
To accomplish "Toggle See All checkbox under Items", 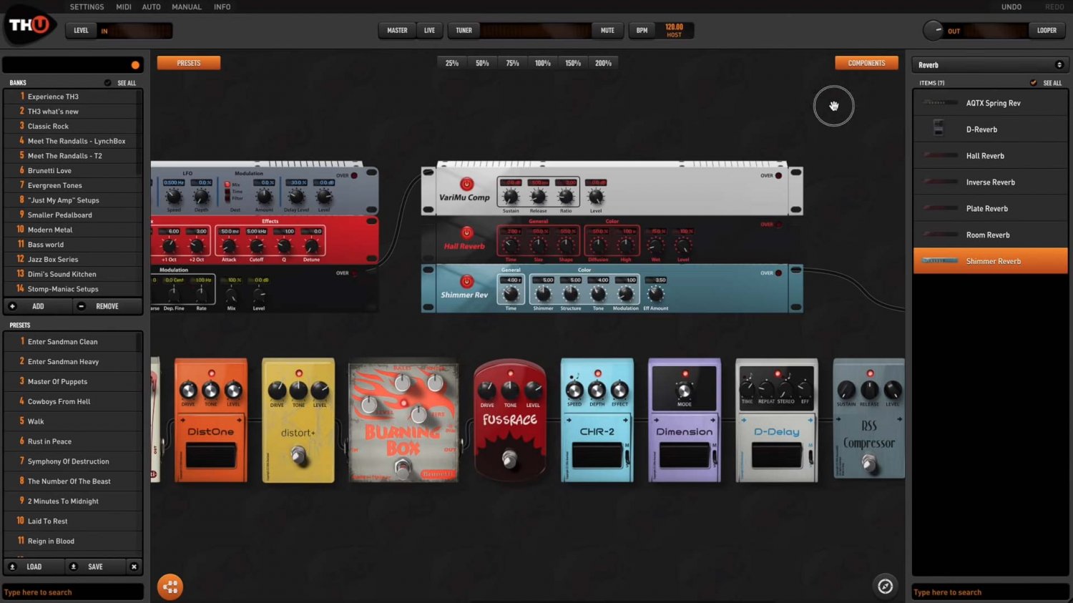I will point(1033,83).
